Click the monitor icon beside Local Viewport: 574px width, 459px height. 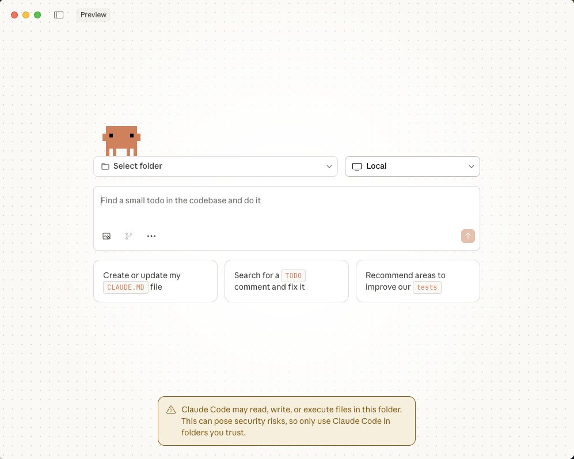click(357, 166)
